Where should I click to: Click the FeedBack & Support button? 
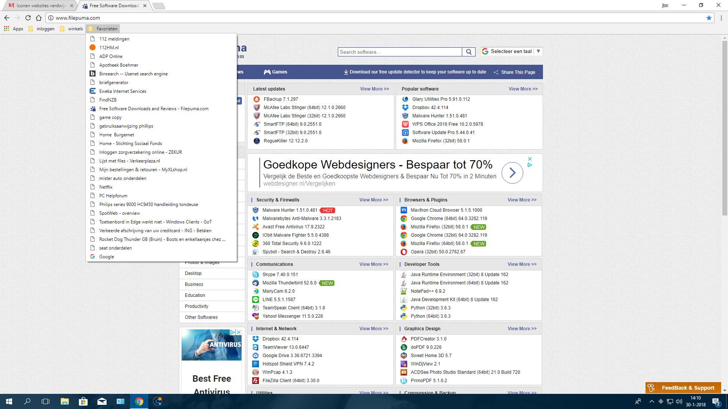click(x=683, y=388)
